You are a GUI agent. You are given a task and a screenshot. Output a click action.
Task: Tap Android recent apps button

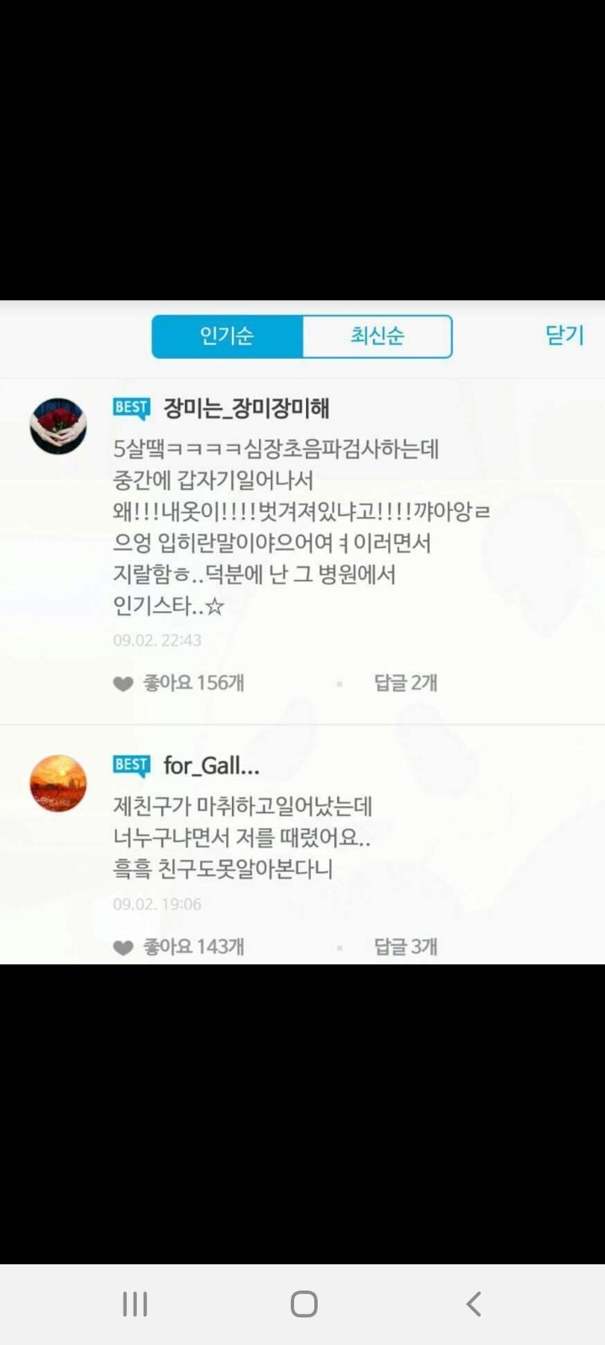(135, 1304)
